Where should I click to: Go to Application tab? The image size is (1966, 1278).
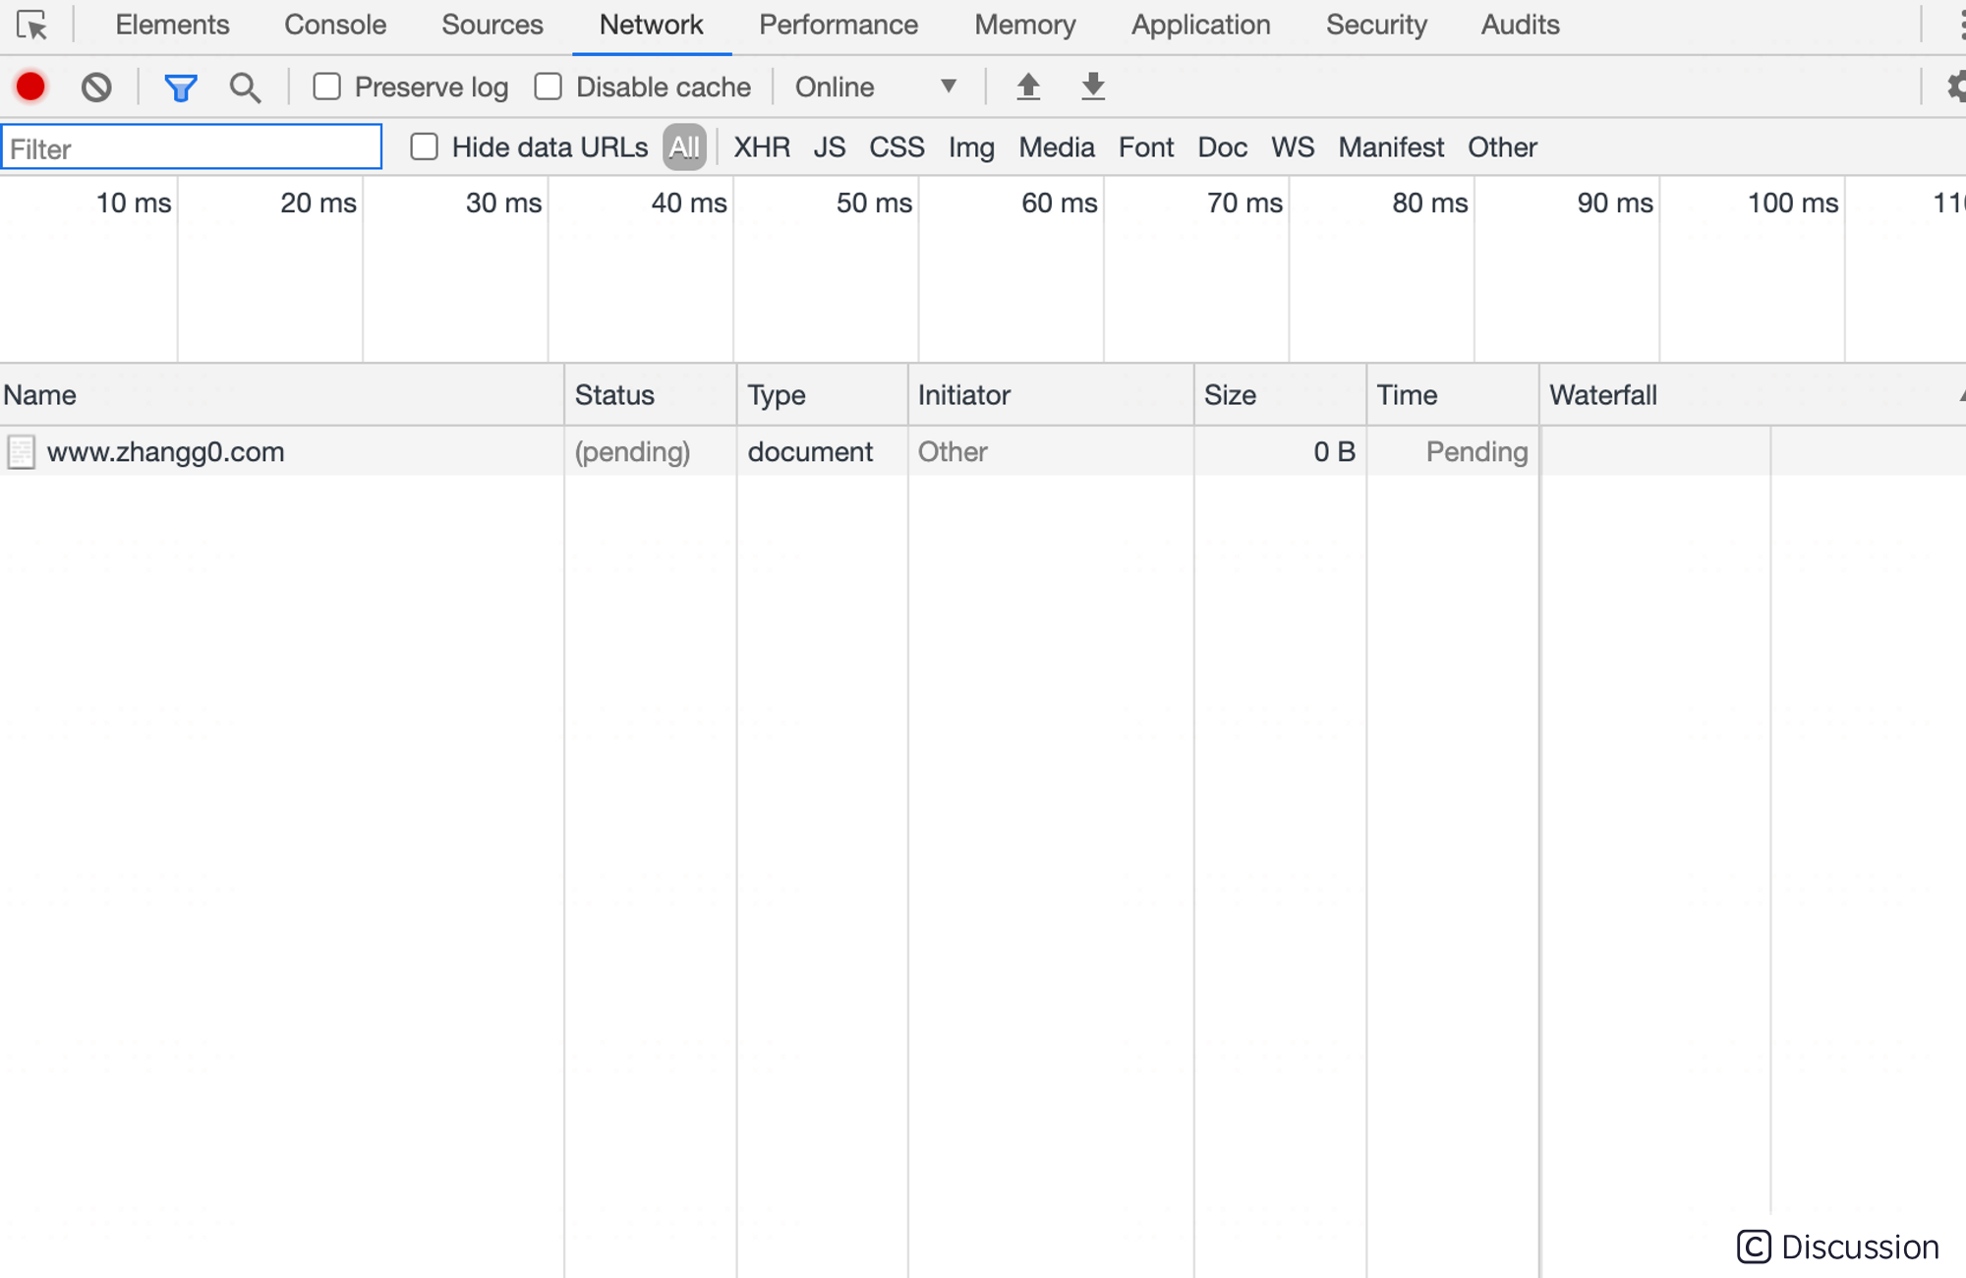1201,25
